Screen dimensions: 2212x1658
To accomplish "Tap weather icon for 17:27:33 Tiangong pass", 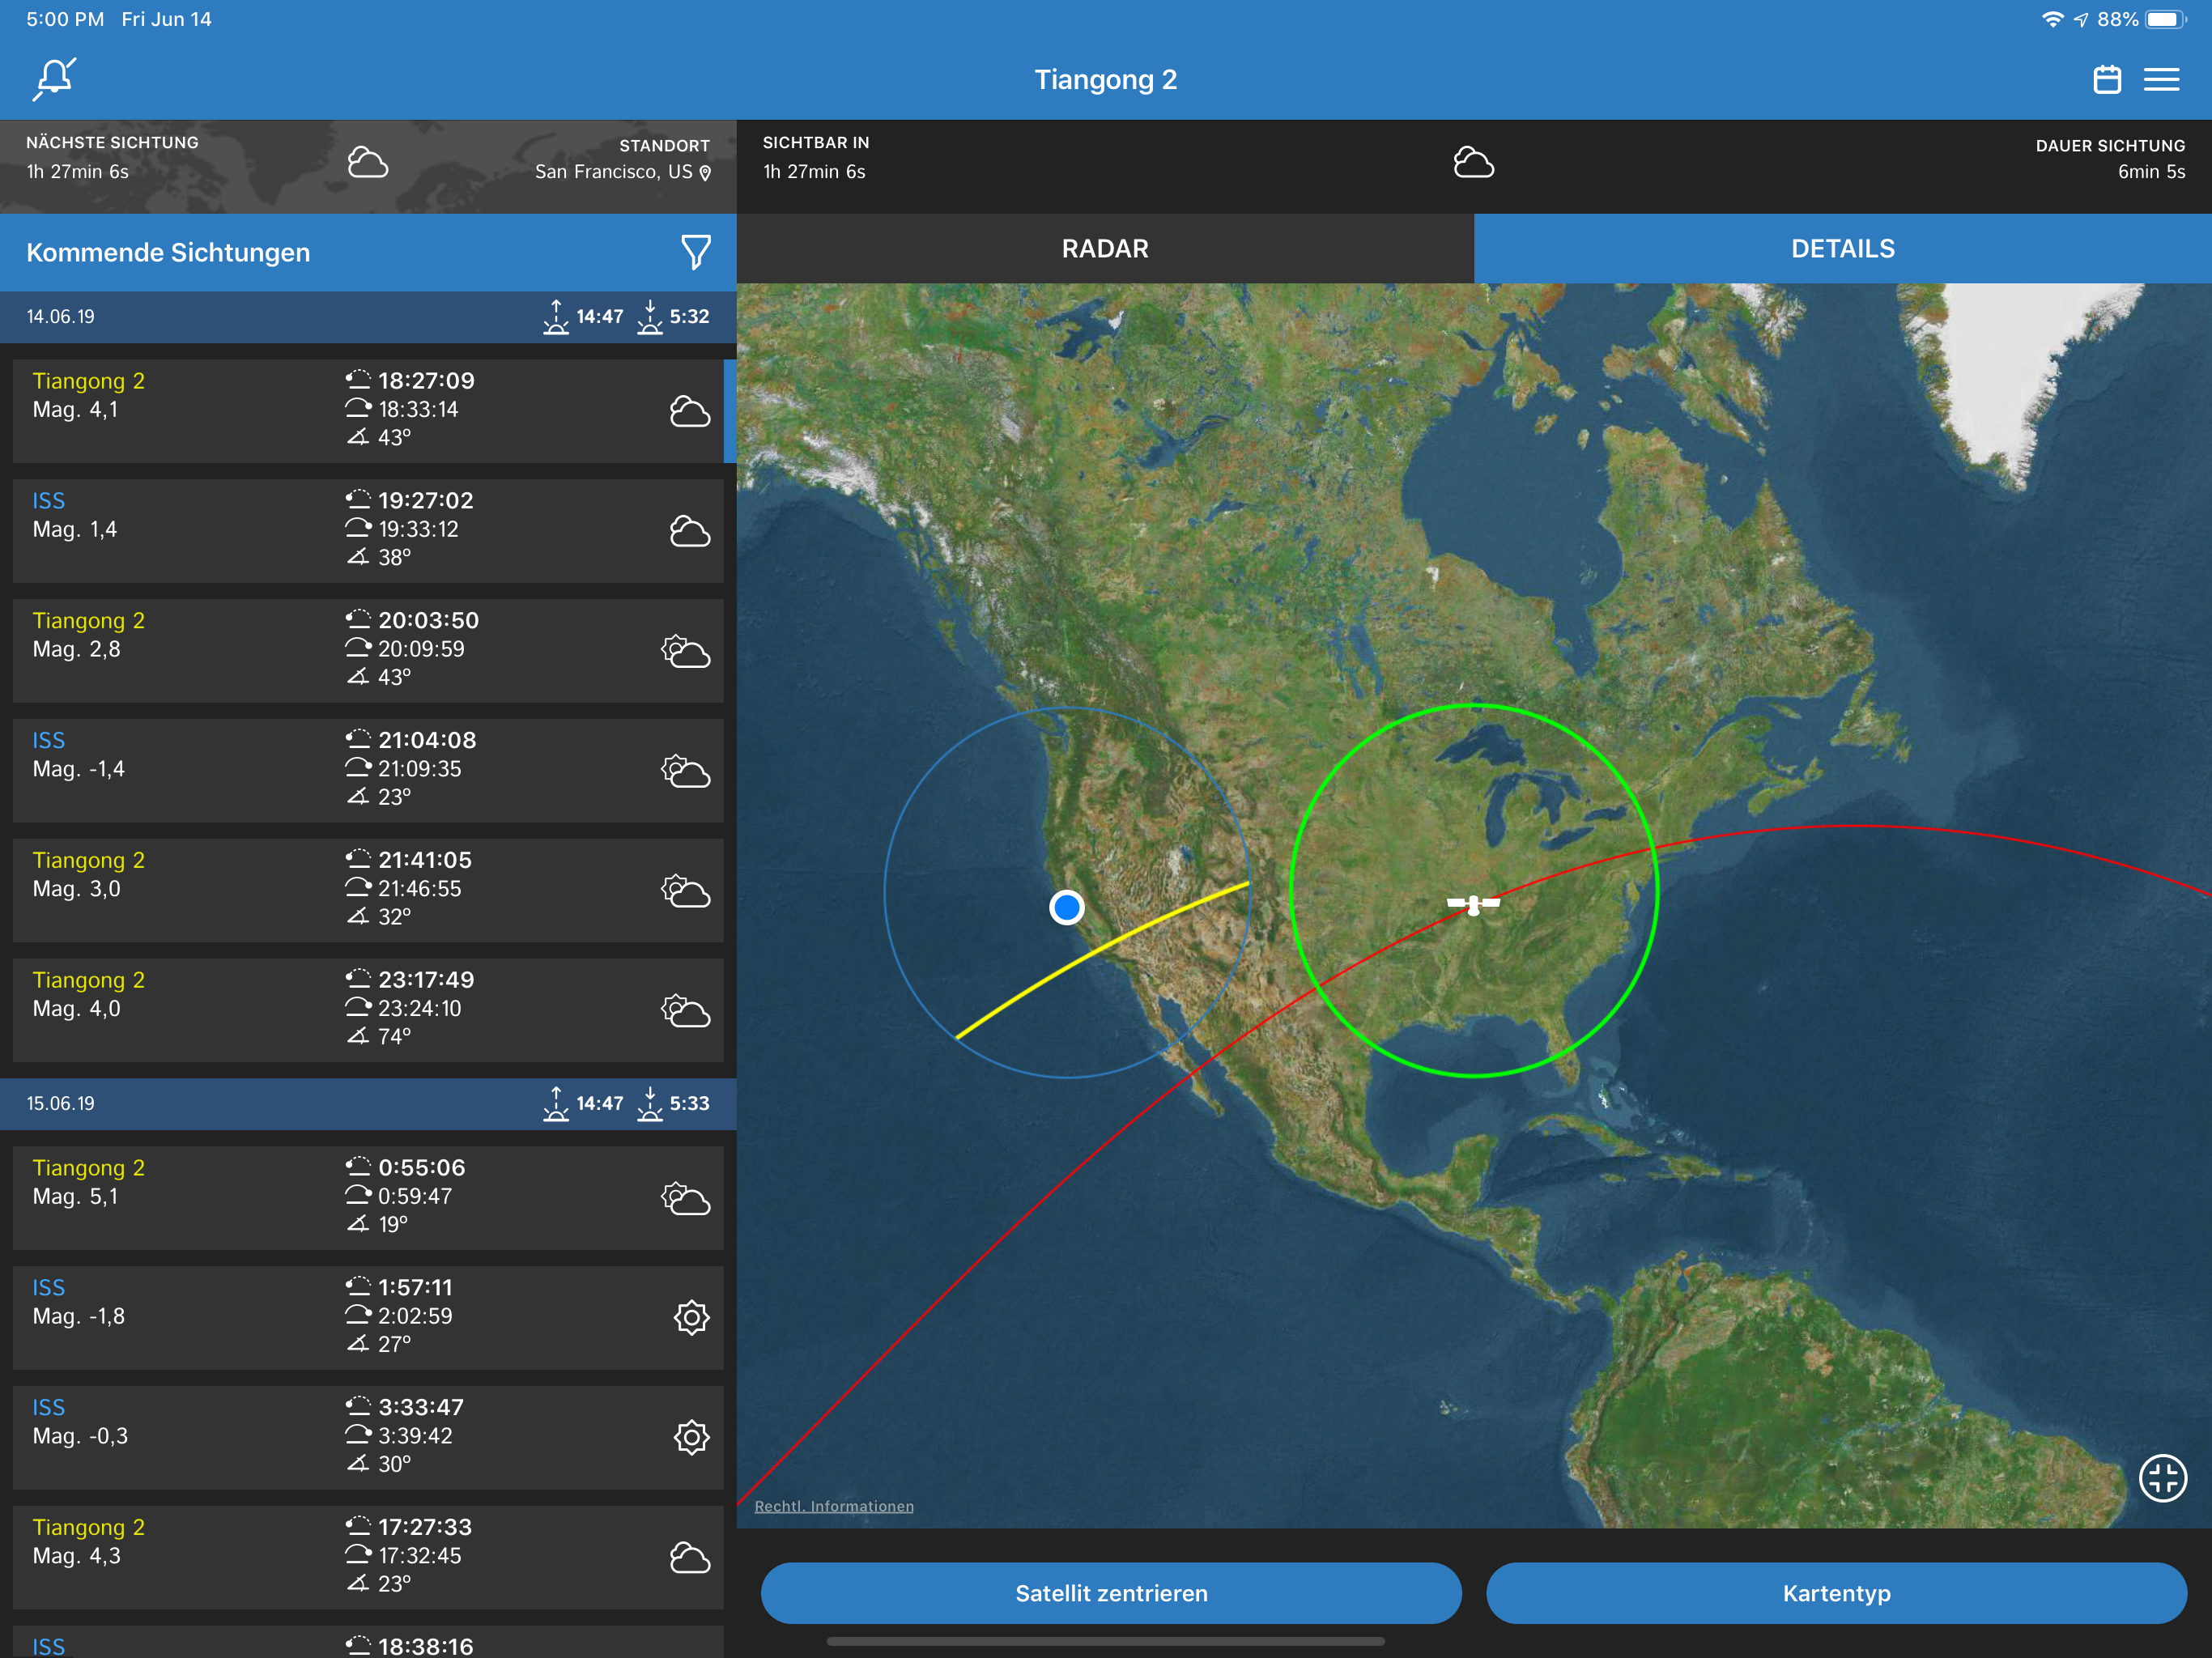I will (689, 1558).
